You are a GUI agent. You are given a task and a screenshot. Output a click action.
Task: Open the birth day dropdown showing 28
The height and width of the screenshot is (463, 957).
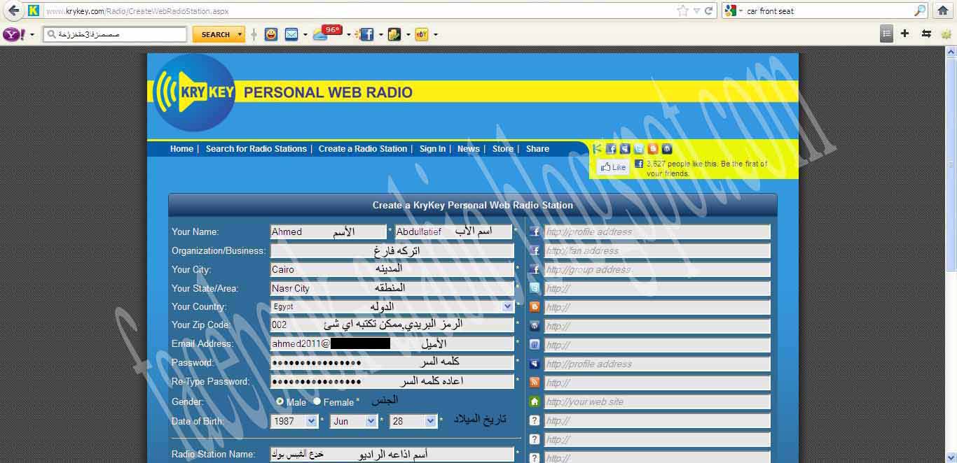(413, 421)
